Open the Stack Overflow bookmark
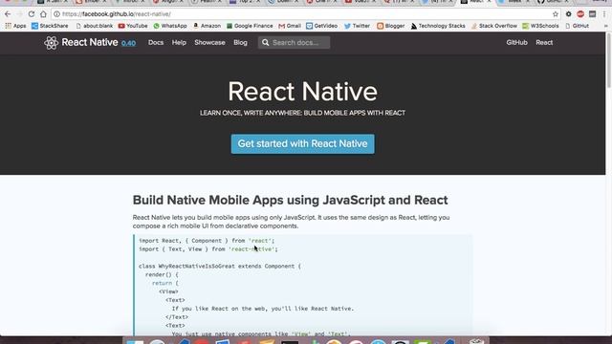 coord(494,26)
